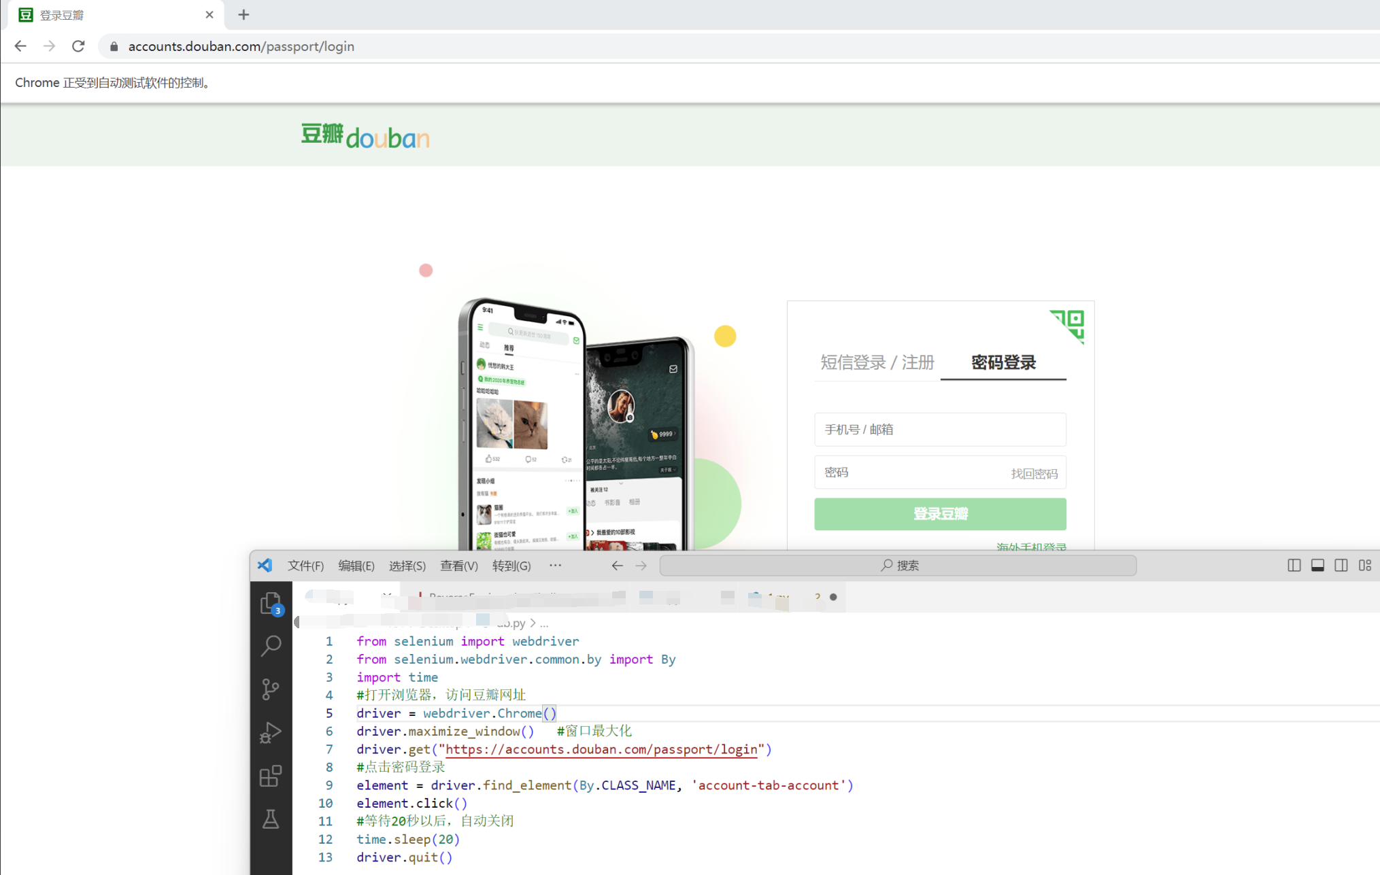Open VS Code Extensions view

pyautogui.click(x=271, y=776)
